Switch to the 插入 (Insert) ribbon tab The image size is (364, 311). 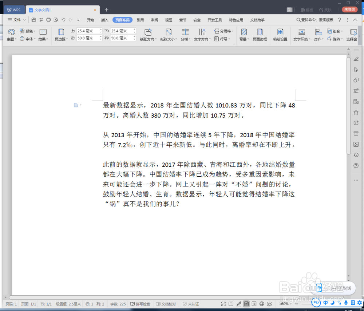104,20
